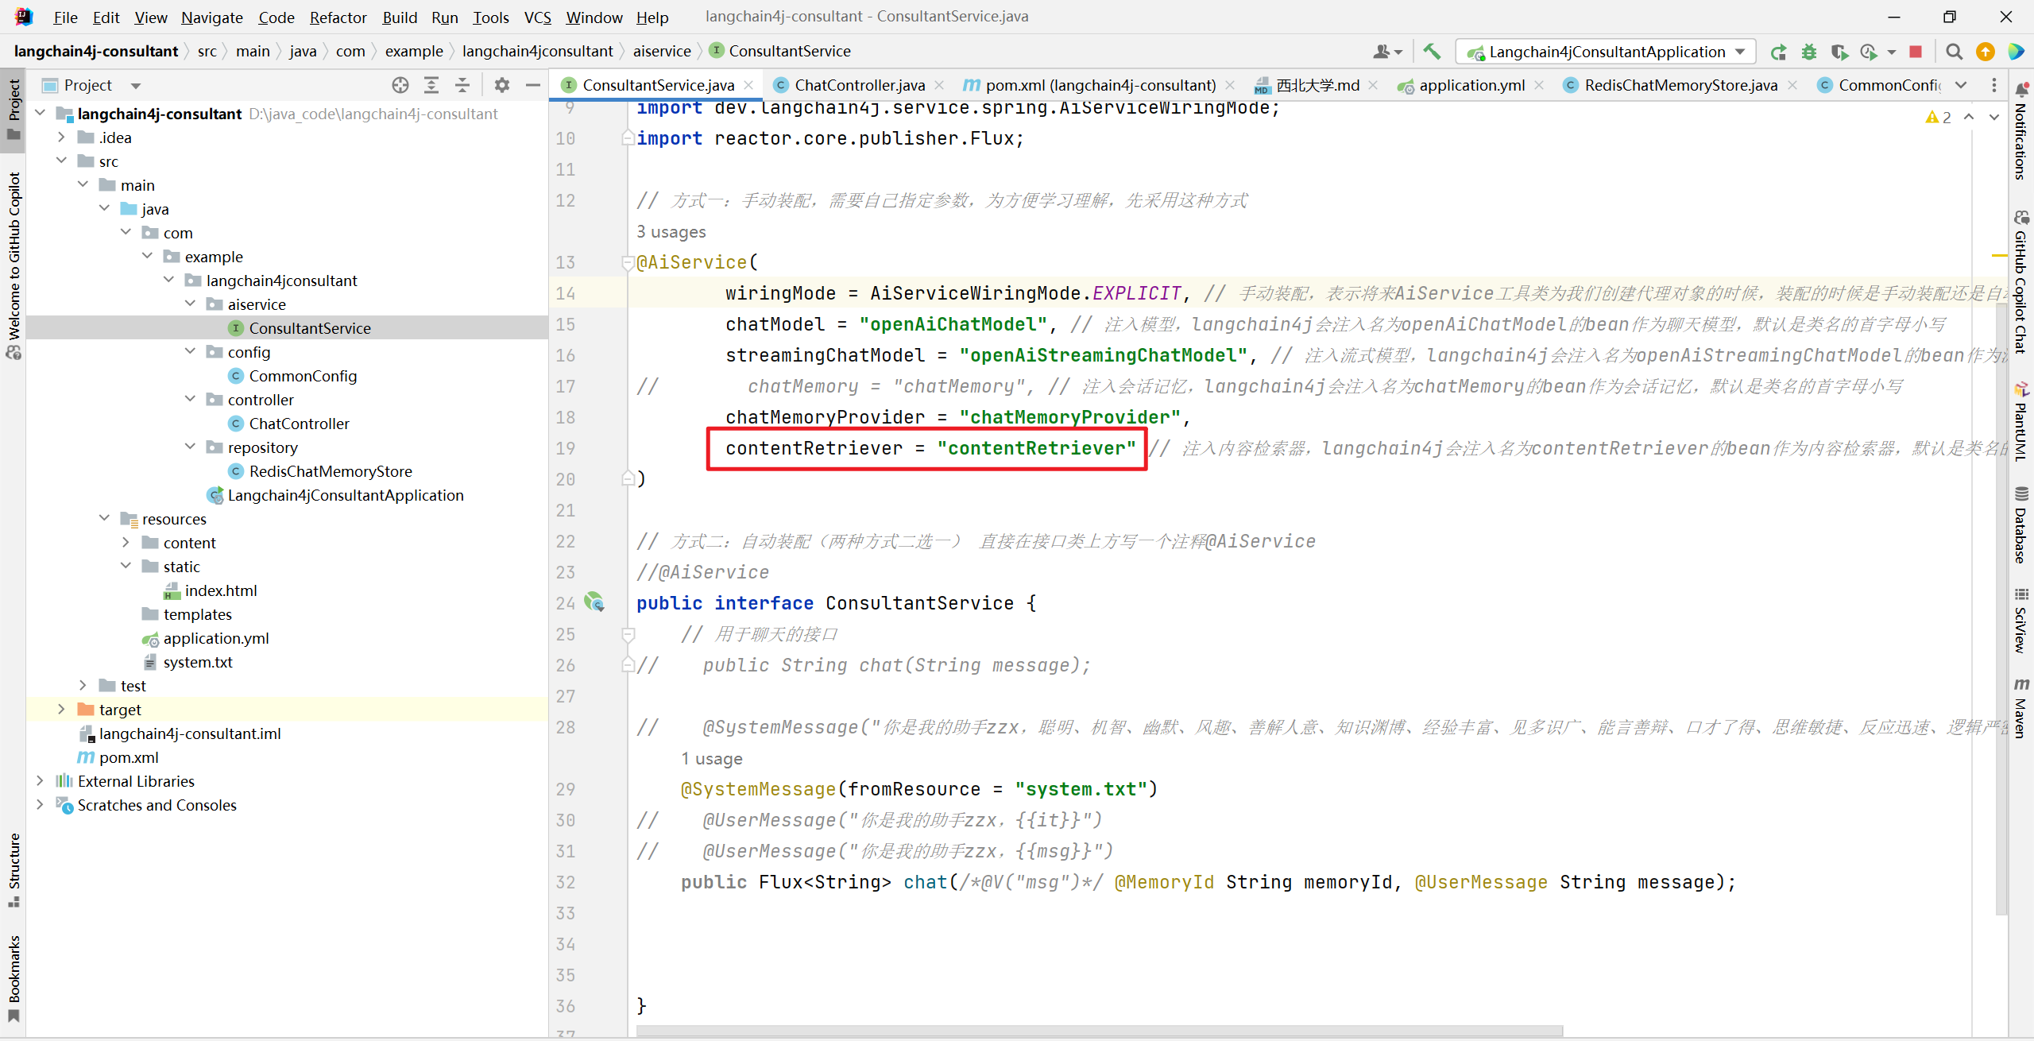Click the Build project hammer icon
The image size is (2034, 1041).
(1432, 52)
